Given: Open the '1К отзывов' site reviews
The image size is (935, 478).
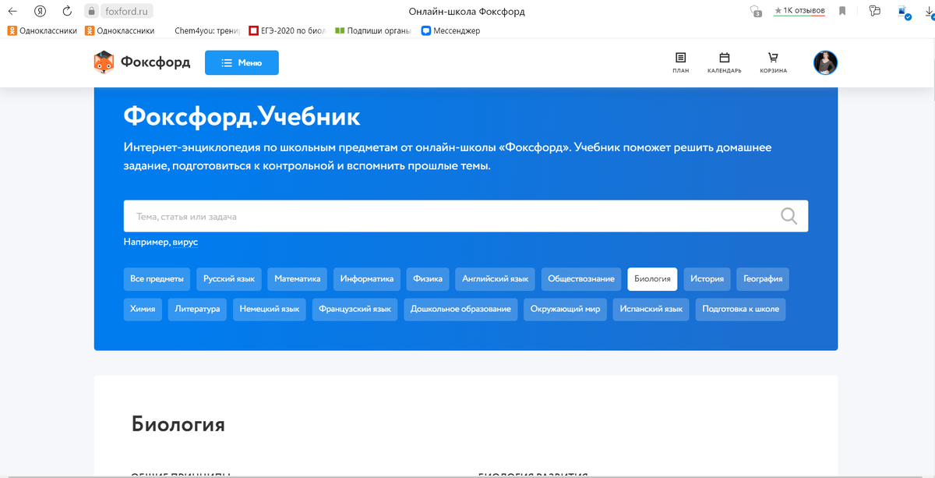Looking at the screenshot, I should tap(799, 11).
